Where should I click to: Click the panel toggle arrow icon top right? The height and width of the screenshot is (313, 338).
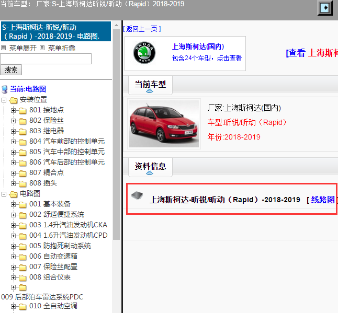point(325,8)
